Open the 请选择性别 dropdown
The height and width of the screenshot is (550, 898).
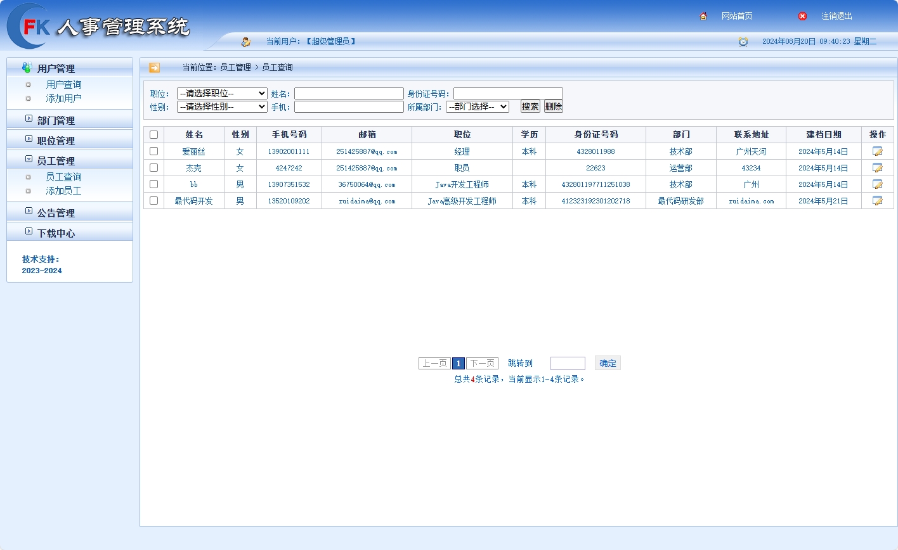pyautogui.click(x=222, y=106)
